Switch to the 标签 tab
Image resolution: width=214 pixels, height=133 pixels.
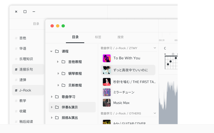point(98,37)
